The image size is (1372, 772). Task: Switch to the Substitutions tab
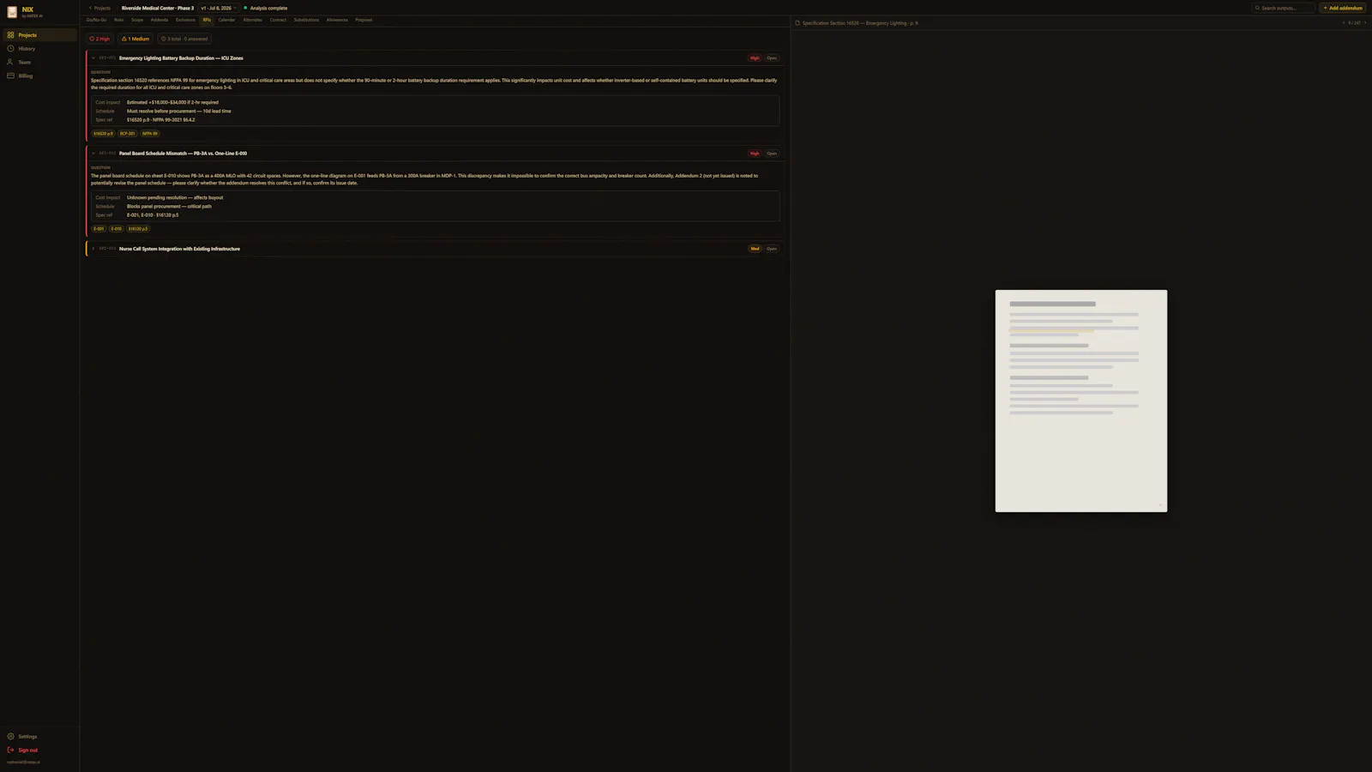tap(306, 20)
